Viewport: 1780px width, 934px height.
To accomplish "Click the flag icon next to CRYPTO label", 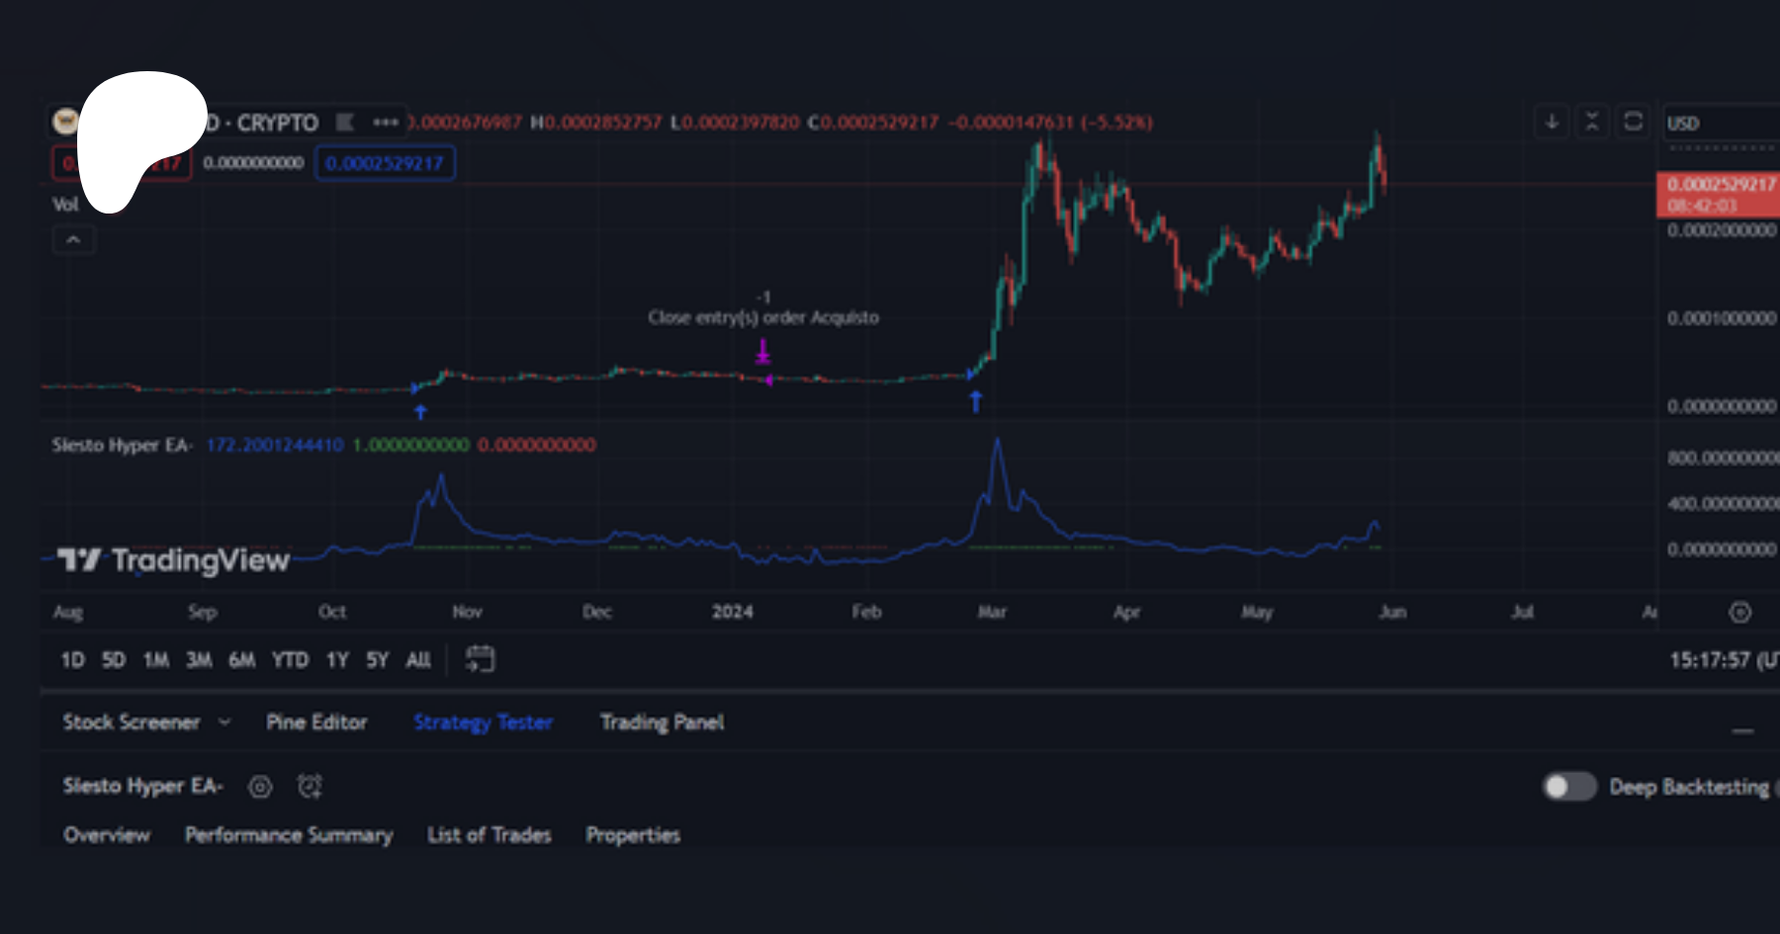I will click(x=345, y=123).
